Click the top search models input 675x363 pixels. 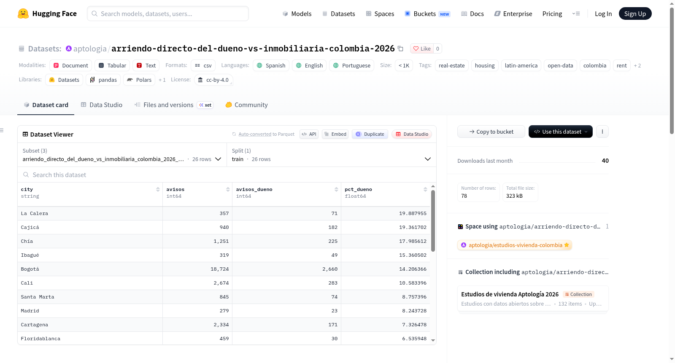pos(168,13)
